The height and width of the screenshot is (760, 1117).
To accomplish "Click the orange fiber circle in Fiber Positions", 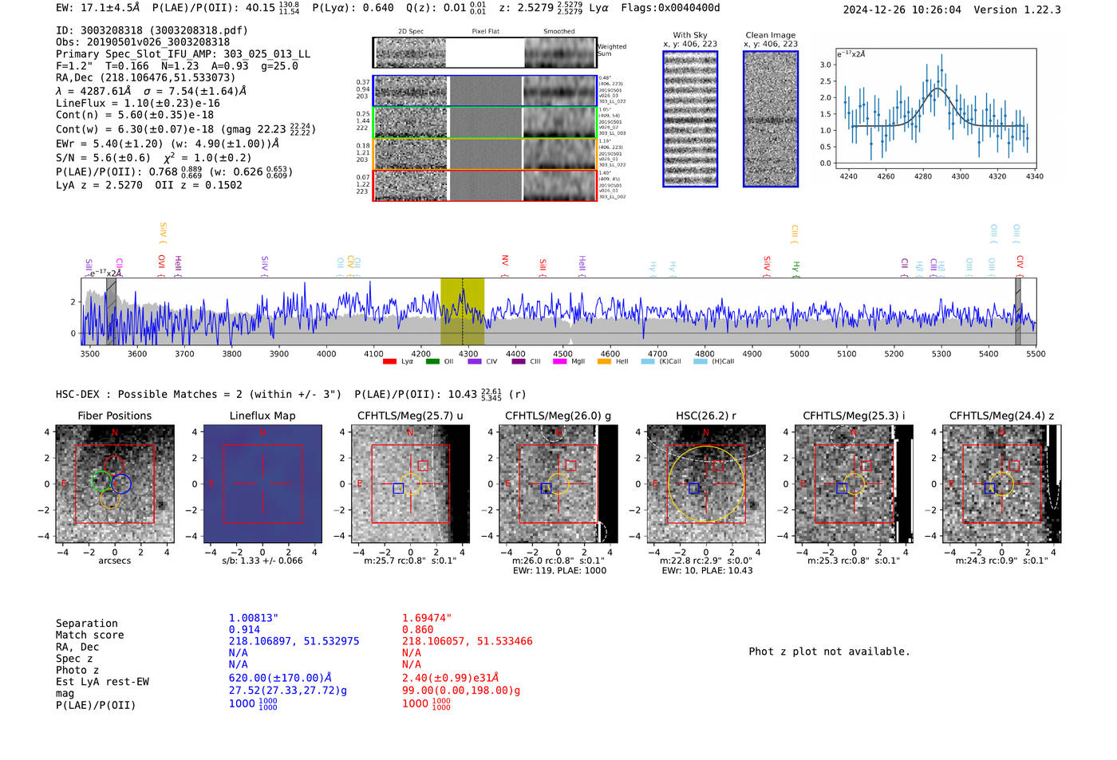I will pyautogui.click(x=110, y=499).
